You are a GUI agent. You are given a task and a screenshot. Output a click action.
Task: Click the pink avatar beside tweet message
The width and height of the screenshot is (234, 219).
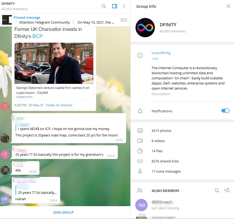coord(5,107)
